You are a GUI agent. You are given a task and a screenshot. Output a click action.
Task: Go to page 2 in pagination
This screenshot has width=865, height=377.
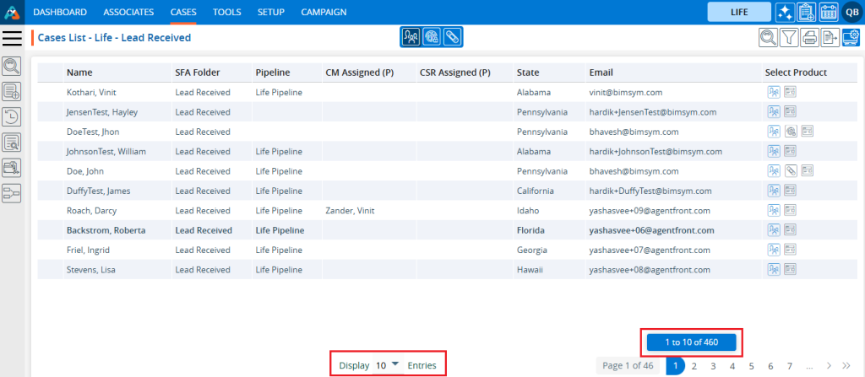click(694, 366)
